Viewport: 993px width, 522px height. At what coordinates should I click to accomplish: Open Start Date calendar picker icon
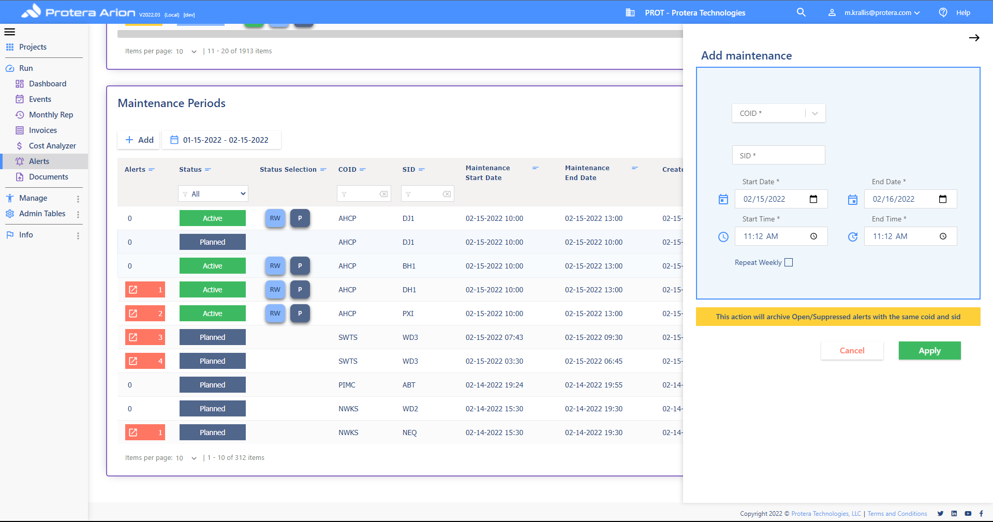click(813, 199)
